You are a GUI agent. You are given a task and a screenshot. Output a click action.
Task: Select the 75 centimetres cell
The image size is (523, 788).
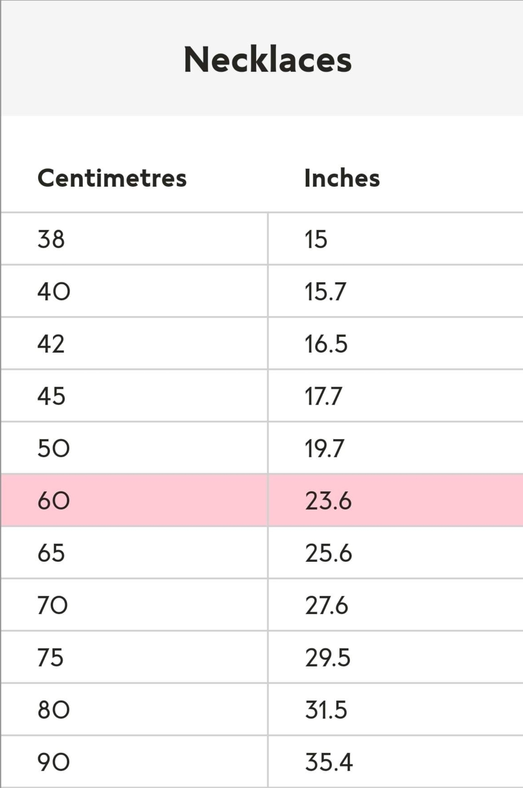click(x=50, y=658)
